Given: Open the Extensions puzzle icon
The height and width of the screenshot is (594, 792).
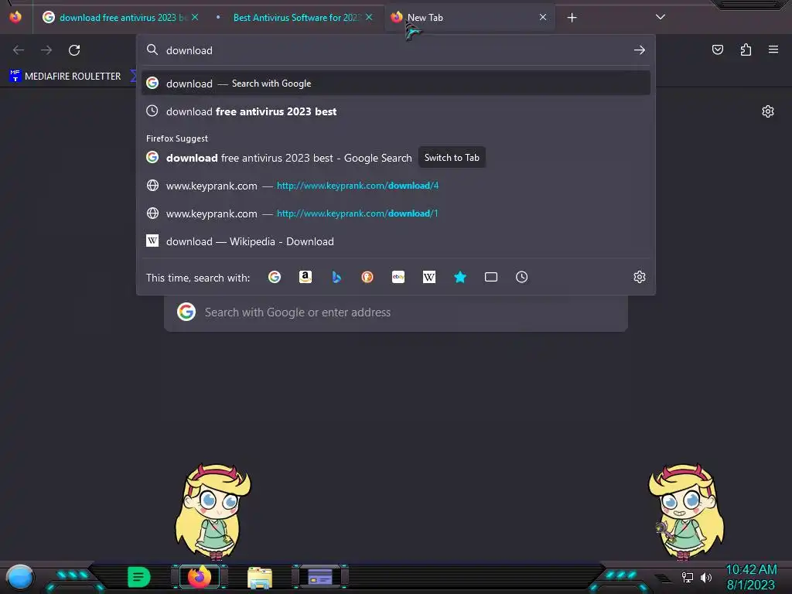Looking at the screenshot, I should click(x=746, y=49).
